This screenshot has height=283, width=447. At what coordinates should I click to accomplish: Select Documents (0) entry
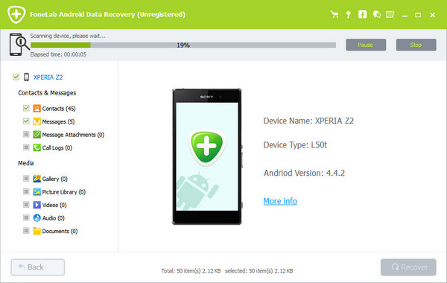tap(60, 231)
